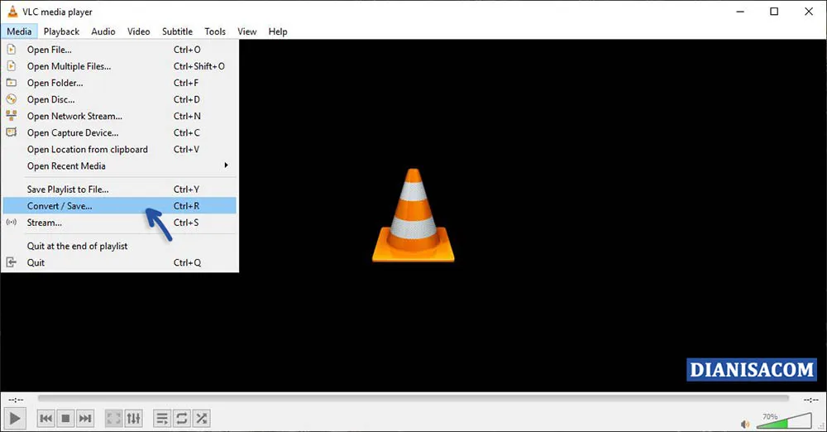Stop playback button
827x432 pixels.
point(65,419)
